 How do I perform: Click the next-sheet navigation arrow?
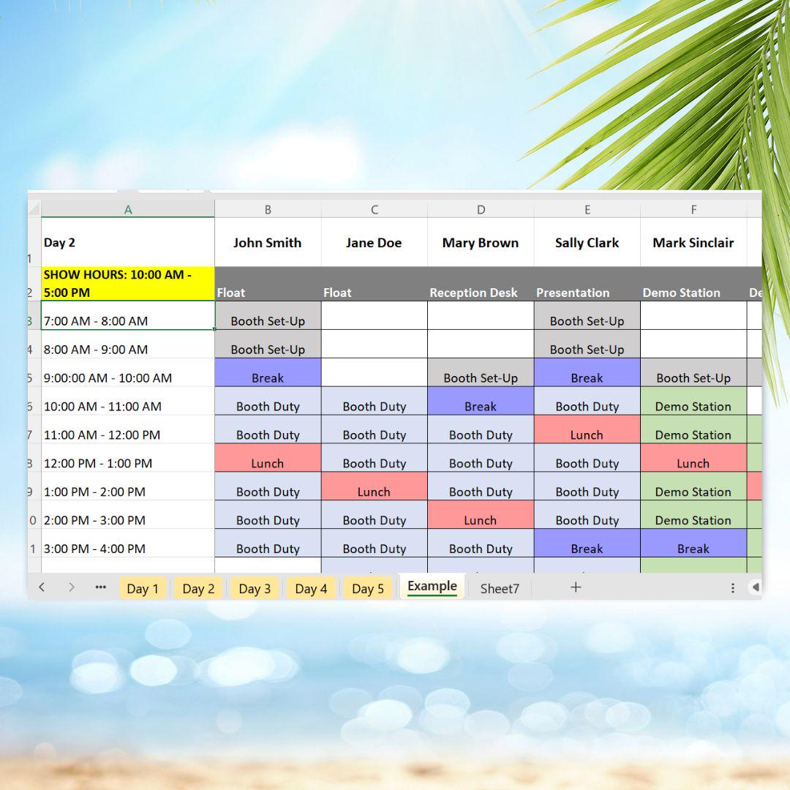pyautogui.click(x=71, y=587)
